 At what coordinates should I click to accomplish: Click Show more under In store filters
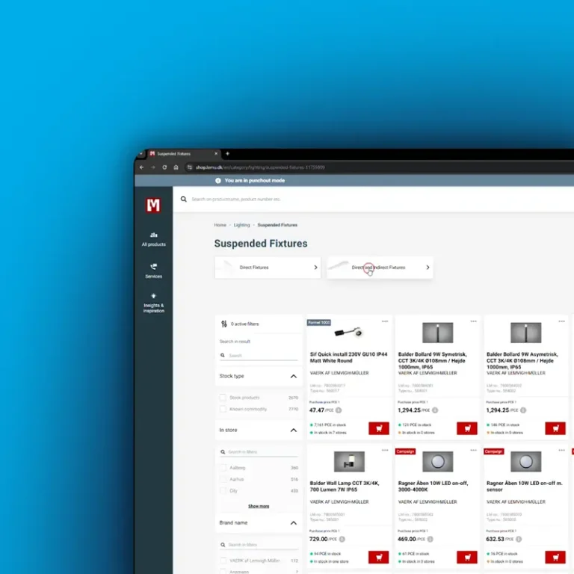[x=259, y=506]
